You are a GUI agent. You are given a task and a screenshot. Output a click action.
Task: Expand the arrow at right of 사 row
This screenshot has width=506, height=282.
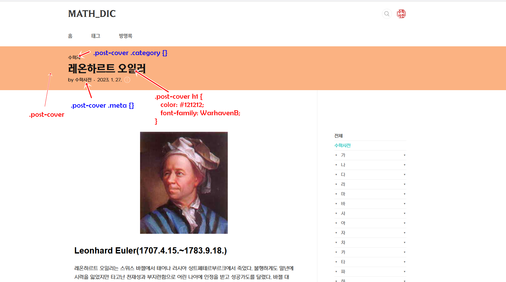point(404,213)
